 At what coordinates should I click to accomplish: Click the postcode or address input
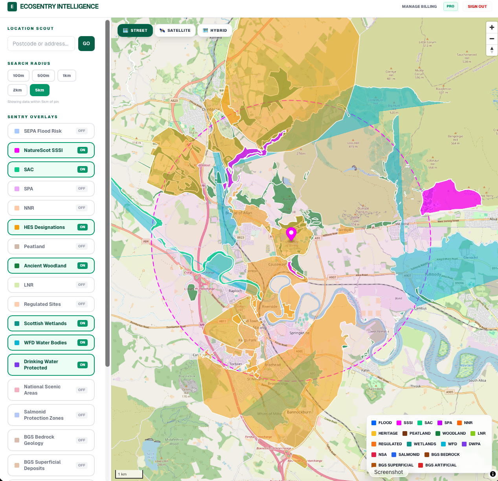tap(41, 44)
